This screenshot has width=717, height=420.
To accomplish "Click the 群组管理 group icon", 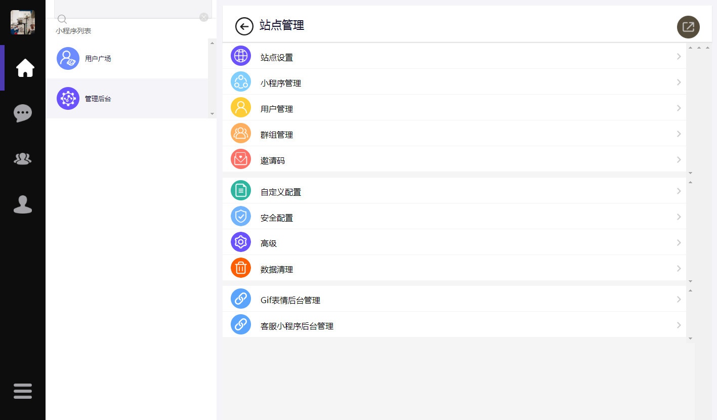I will (x=241, y=133).
